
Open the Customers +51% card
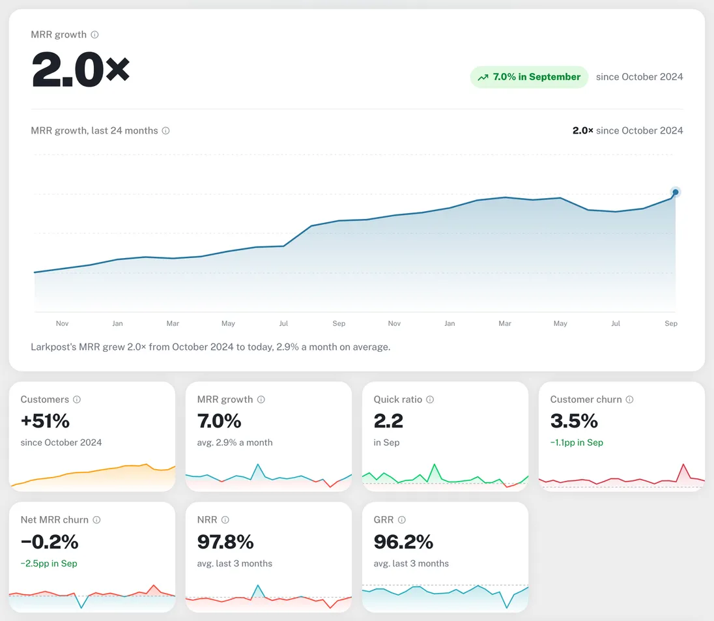point(92,437)
